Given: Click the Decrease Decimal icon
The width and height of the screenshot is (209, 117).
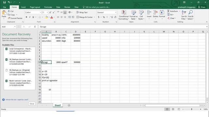Looking at the screenshot, I should [115, 17].
